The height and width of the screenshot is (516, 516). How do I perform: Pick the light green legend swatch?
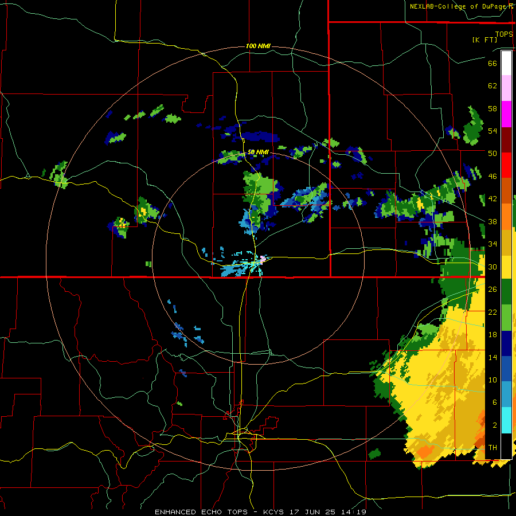click(506, 318)
